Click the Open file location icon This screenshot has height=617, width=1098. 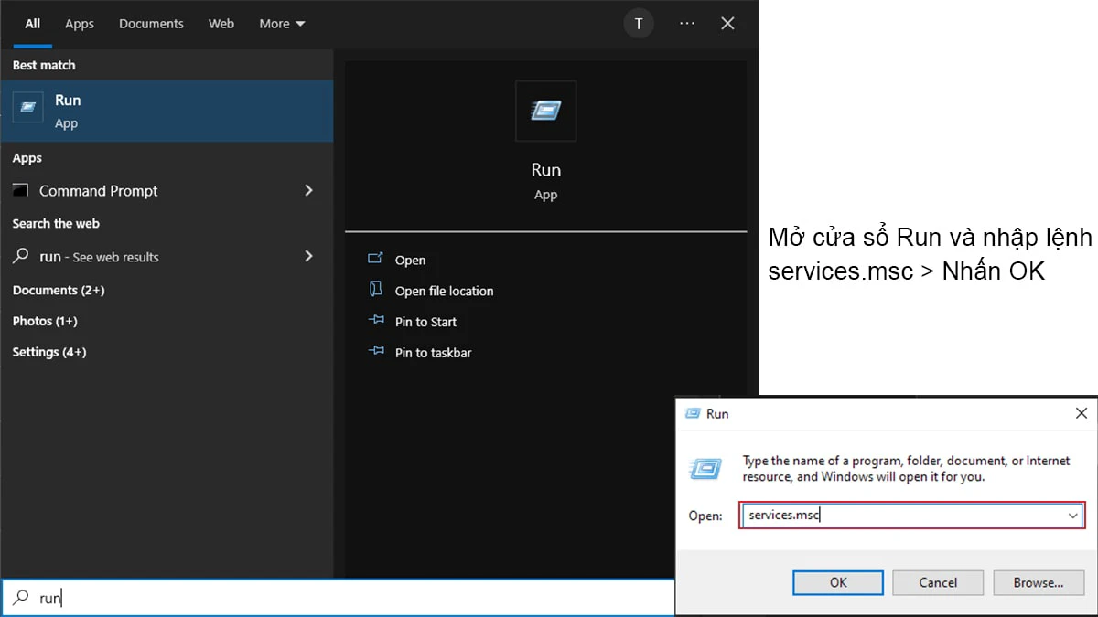tap(376, 290)
